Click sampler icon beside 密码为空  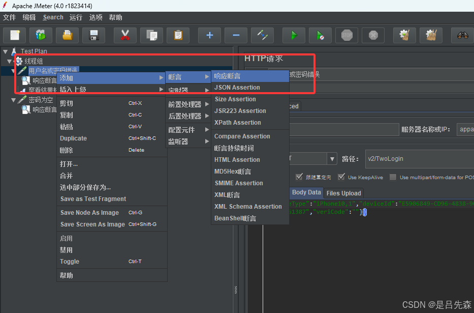pyautogui.click(x=22, y=100)
